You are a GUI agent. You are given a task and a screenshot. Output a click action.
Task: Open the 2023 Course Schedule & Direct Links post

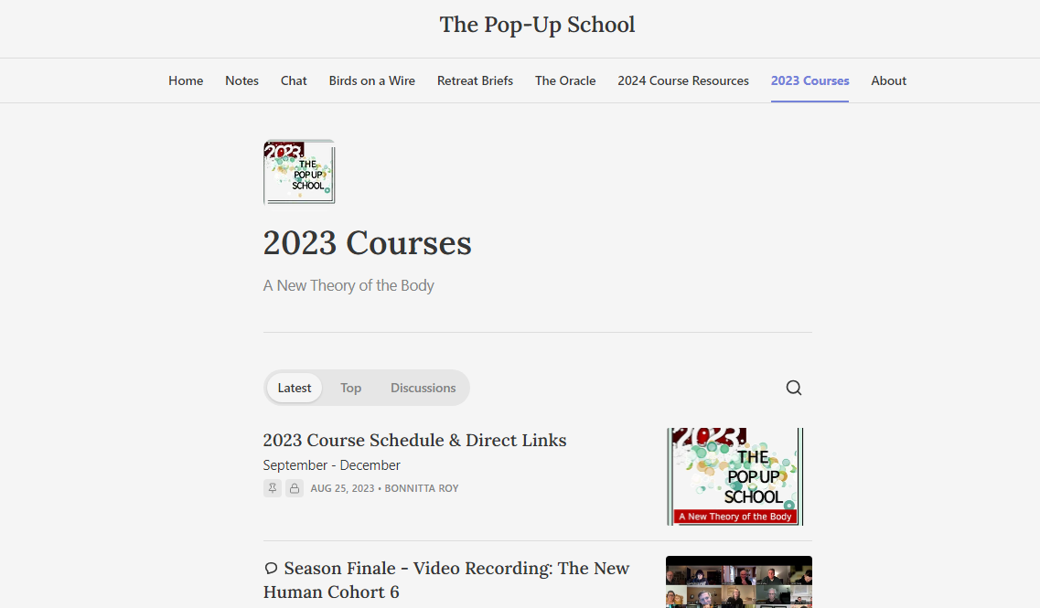[414, 440]
